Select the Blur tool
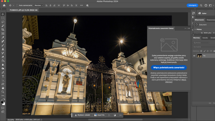This screenshot has height=121, width=215. [x=3, y=65]
